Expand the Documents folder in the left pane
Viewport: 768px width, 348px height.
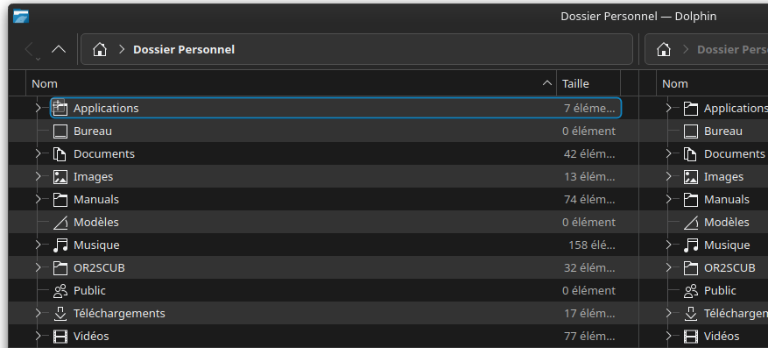click(x=39, y=154)
